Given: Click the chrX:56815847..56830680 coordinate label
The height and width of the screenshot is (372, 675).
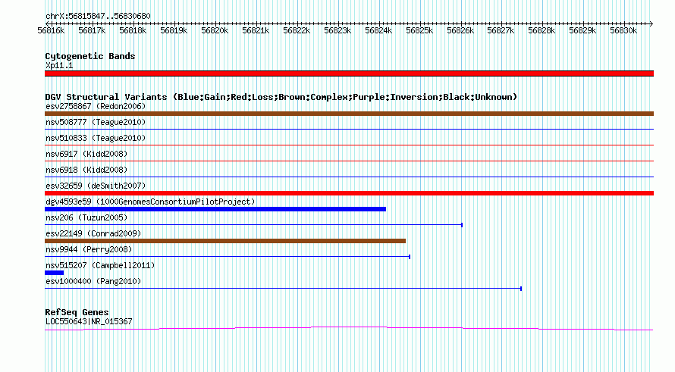Looking at the screenshot, I should (98, 17).
